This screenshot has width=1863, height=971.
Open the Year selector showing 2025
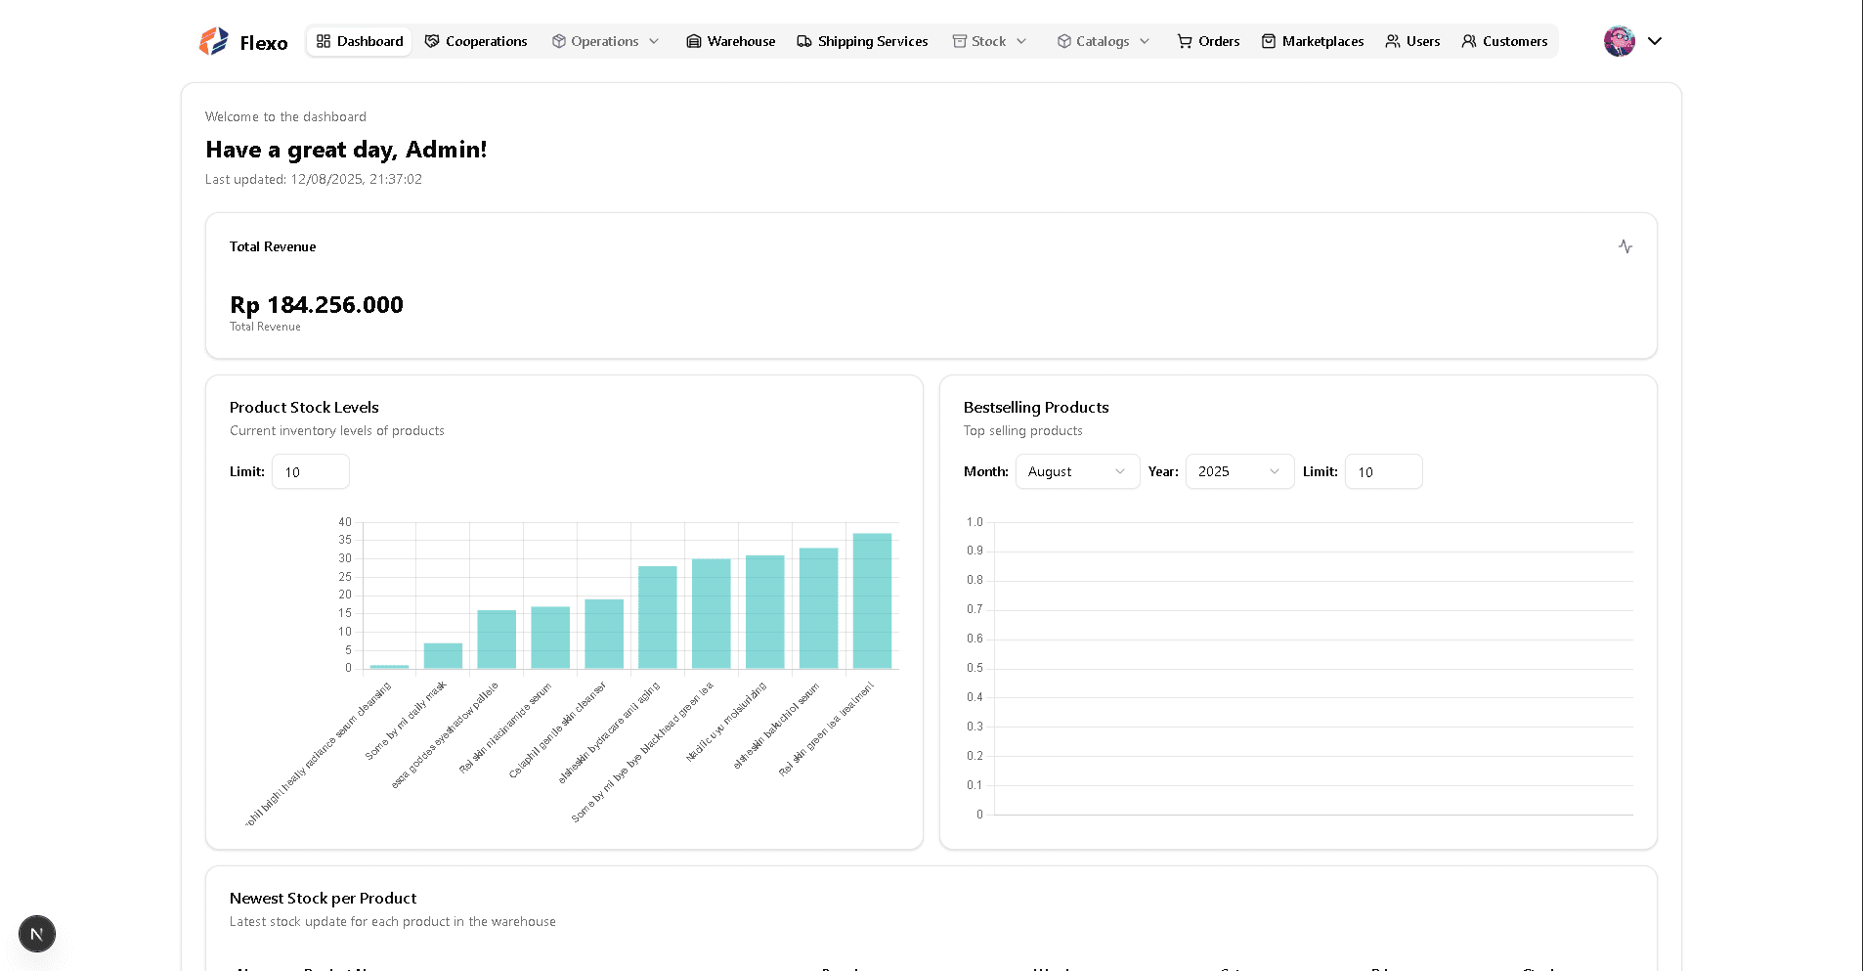[1238, 471]
